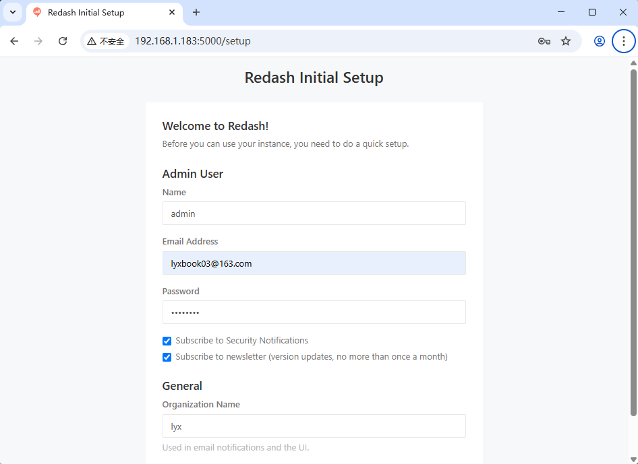The height and width of the screenshot is (464, 638).
Task: Bookmark this page with the star
Action: tap(566, 41)
